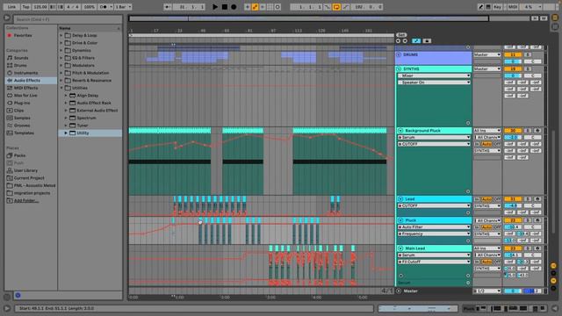This screenshot has height=316, width=562.
Task: Open the User Library place
Action: 25,170
